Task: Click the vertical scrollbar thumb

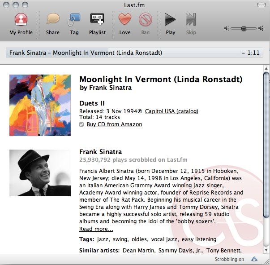Action: point(266,145)
